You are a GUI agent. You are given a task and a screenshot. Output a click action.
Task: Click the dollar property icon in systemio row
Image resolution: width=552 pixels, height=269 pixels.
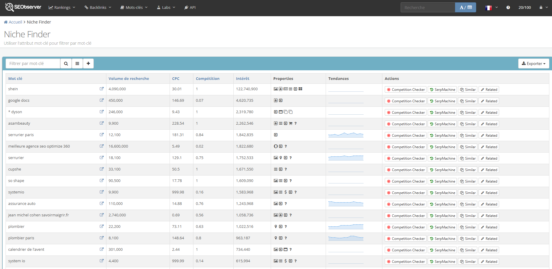click(285, 192)
